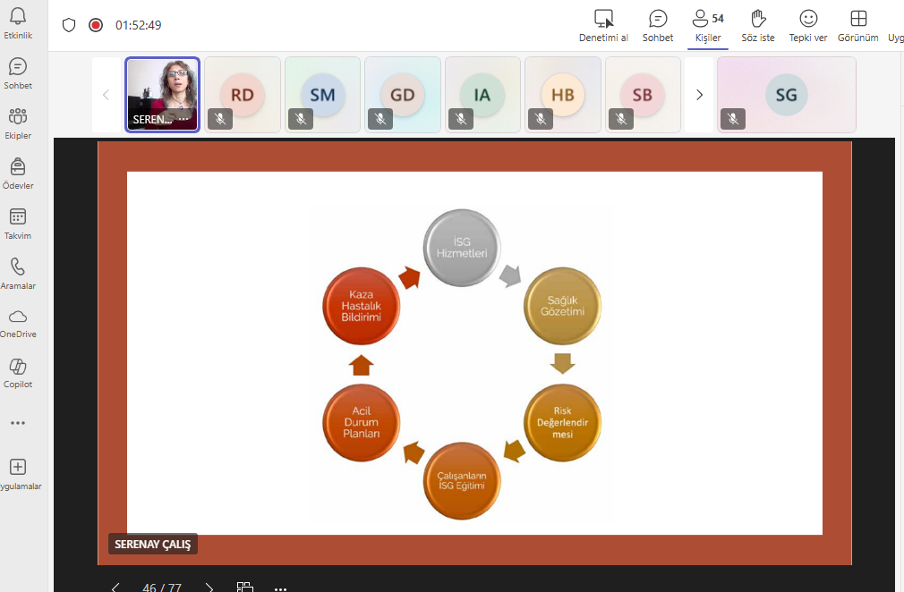
Task: Click the red recording indicator
Action: (x=96, y=25)
